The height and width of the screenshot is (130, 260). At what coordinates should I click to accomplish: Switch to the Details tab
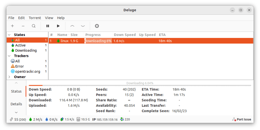(x=16, y=104)
